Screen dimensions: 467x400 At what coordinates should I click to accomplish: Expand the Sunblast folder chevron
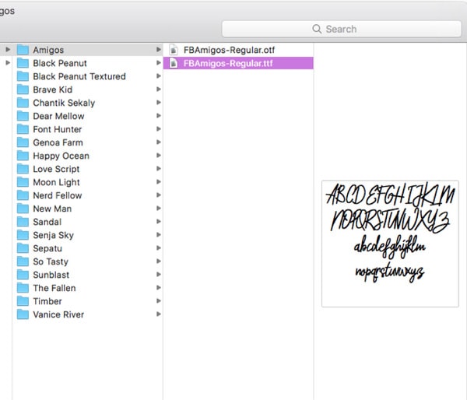click(159, 275)
